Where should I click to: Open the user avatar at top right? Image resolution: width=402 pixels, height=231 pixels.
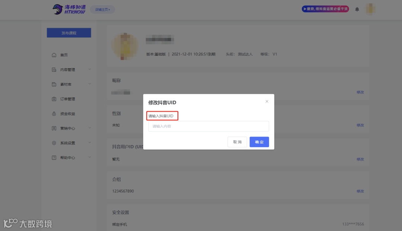pos(370,9)
